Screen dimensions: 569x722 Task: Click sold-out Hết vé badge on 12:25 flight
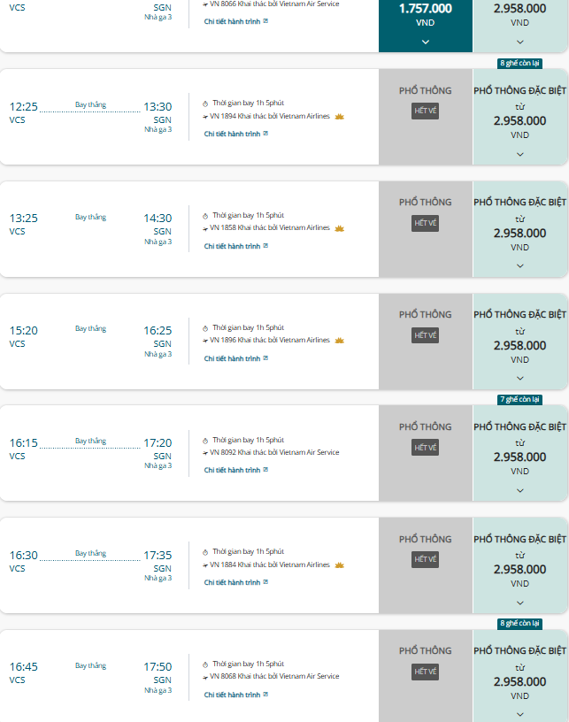pos(426,111)
